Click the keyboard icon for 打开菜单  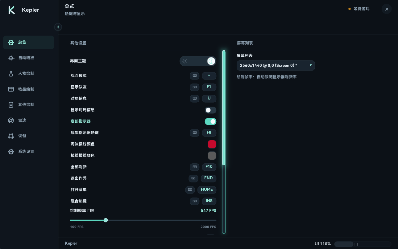tap(190, 190)
